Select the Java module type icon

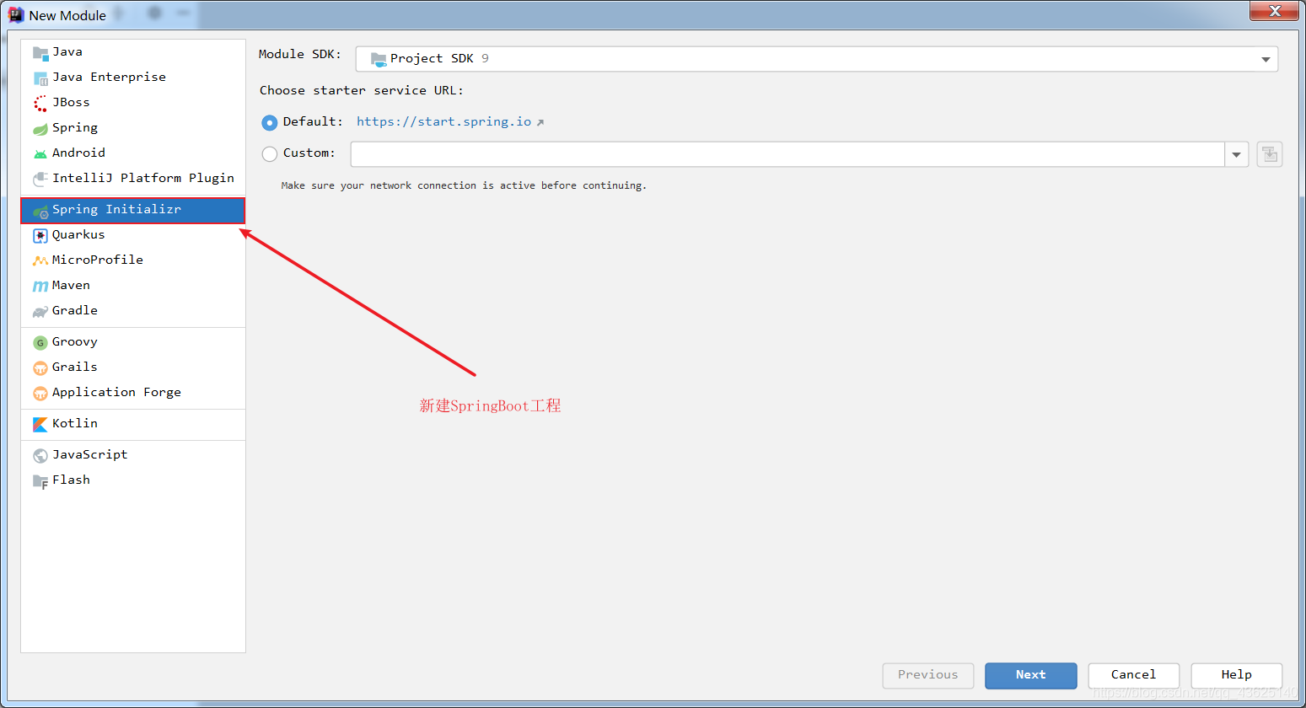tap(40, 51)
